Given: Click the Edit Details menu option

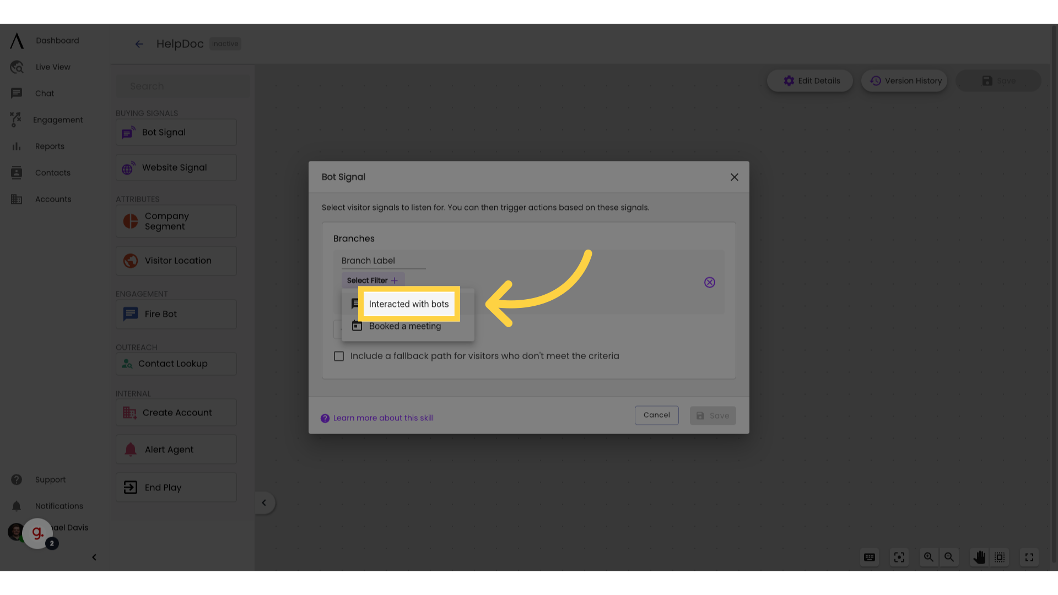Looking at the screenshot, I should point(811,80).
